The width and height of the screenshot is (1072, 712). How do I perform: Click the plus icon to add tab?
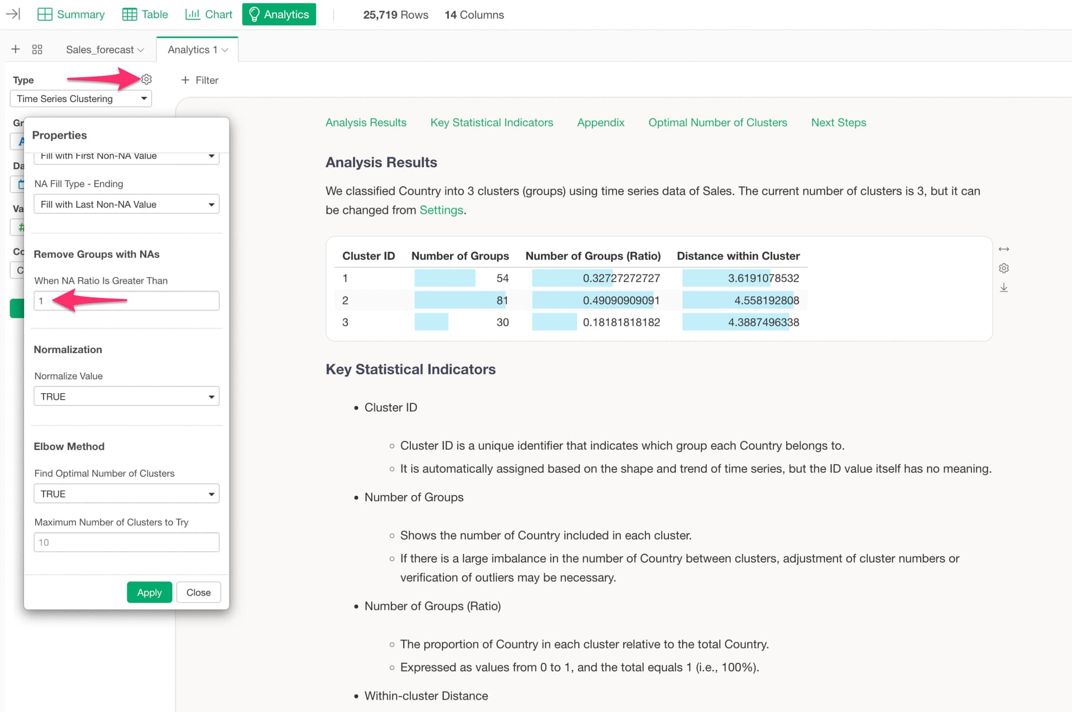16,49
